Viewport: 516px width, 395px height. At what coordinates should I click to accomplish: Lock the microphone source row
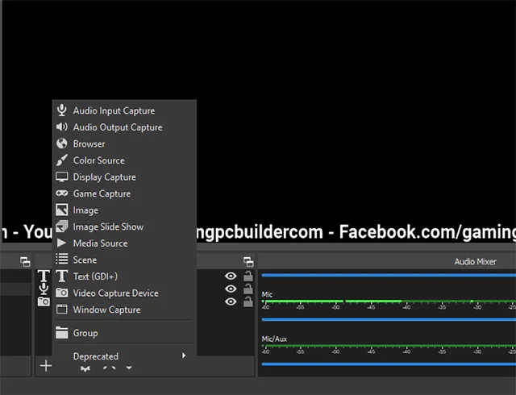248,289
